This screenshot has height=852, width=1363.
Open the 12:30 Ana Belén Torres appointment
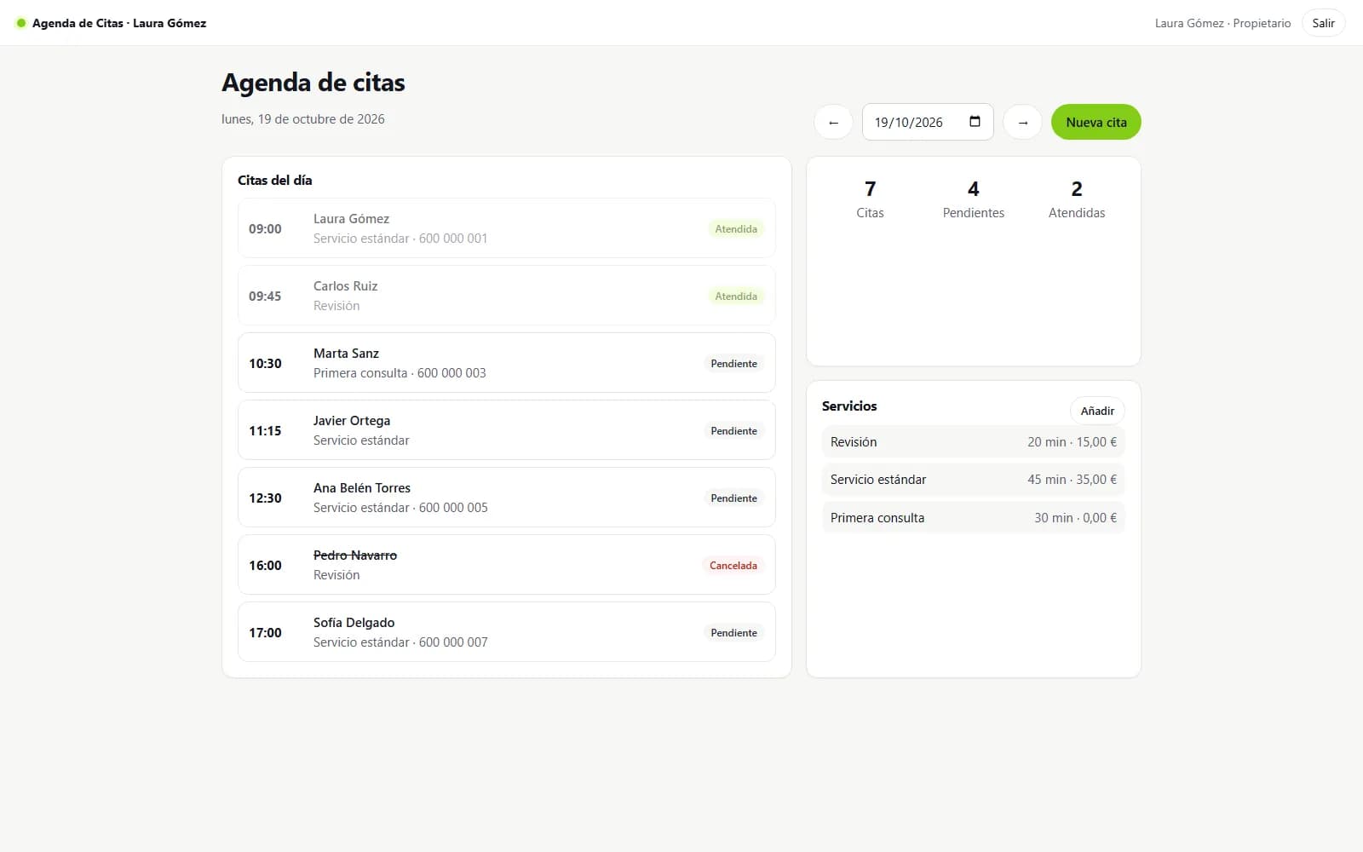click(506, 498)
